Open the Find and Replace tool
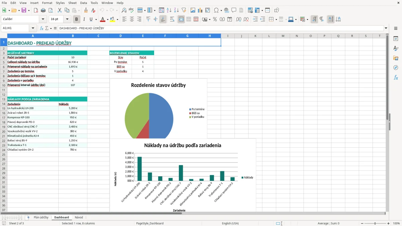 pyautogui.click(x=124, y=10)
